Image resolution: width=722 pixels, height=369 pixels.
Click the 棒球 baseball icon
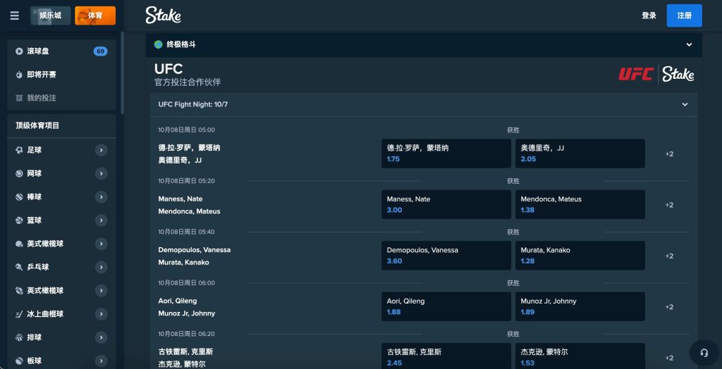pyautogui.click(x=19, y=197)
